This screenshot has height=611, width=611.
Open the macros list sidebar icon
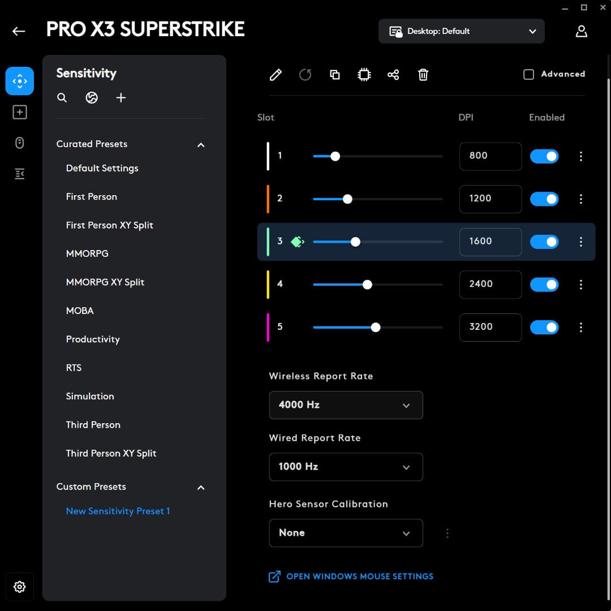point(19,174)
